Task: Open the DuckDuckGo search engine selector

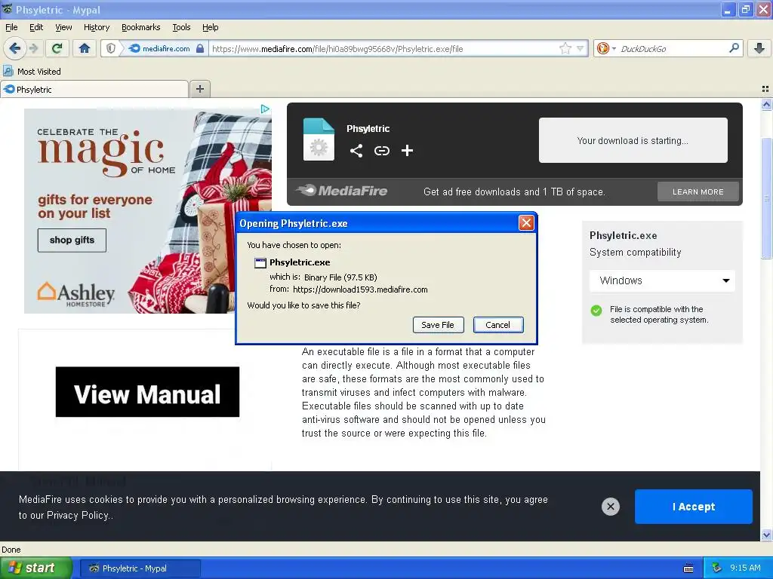Action: 605,48
